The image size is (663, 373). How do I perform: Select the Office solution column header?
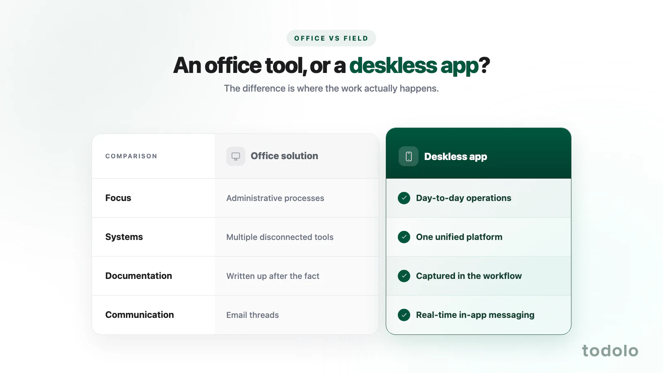click(x=297, y=156)
